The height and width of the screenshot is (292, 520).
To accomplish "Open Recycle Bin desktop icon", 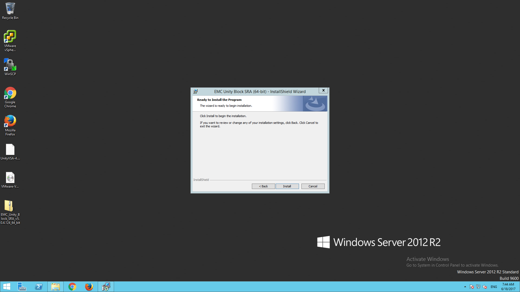I will (x=10, y=11).
